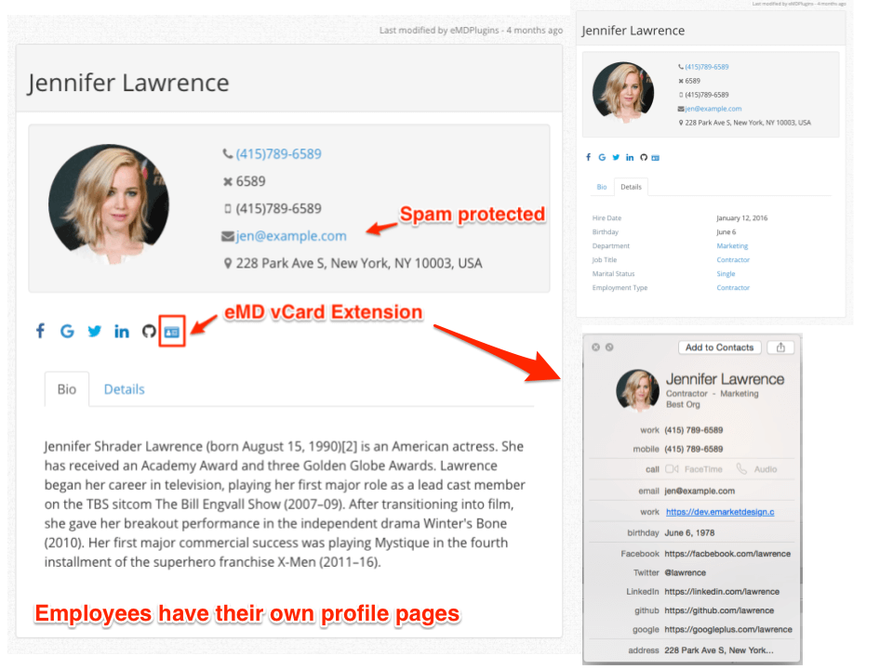Open the Marketing department link
This screenshot has width=893, height=669.
point(732,246)
